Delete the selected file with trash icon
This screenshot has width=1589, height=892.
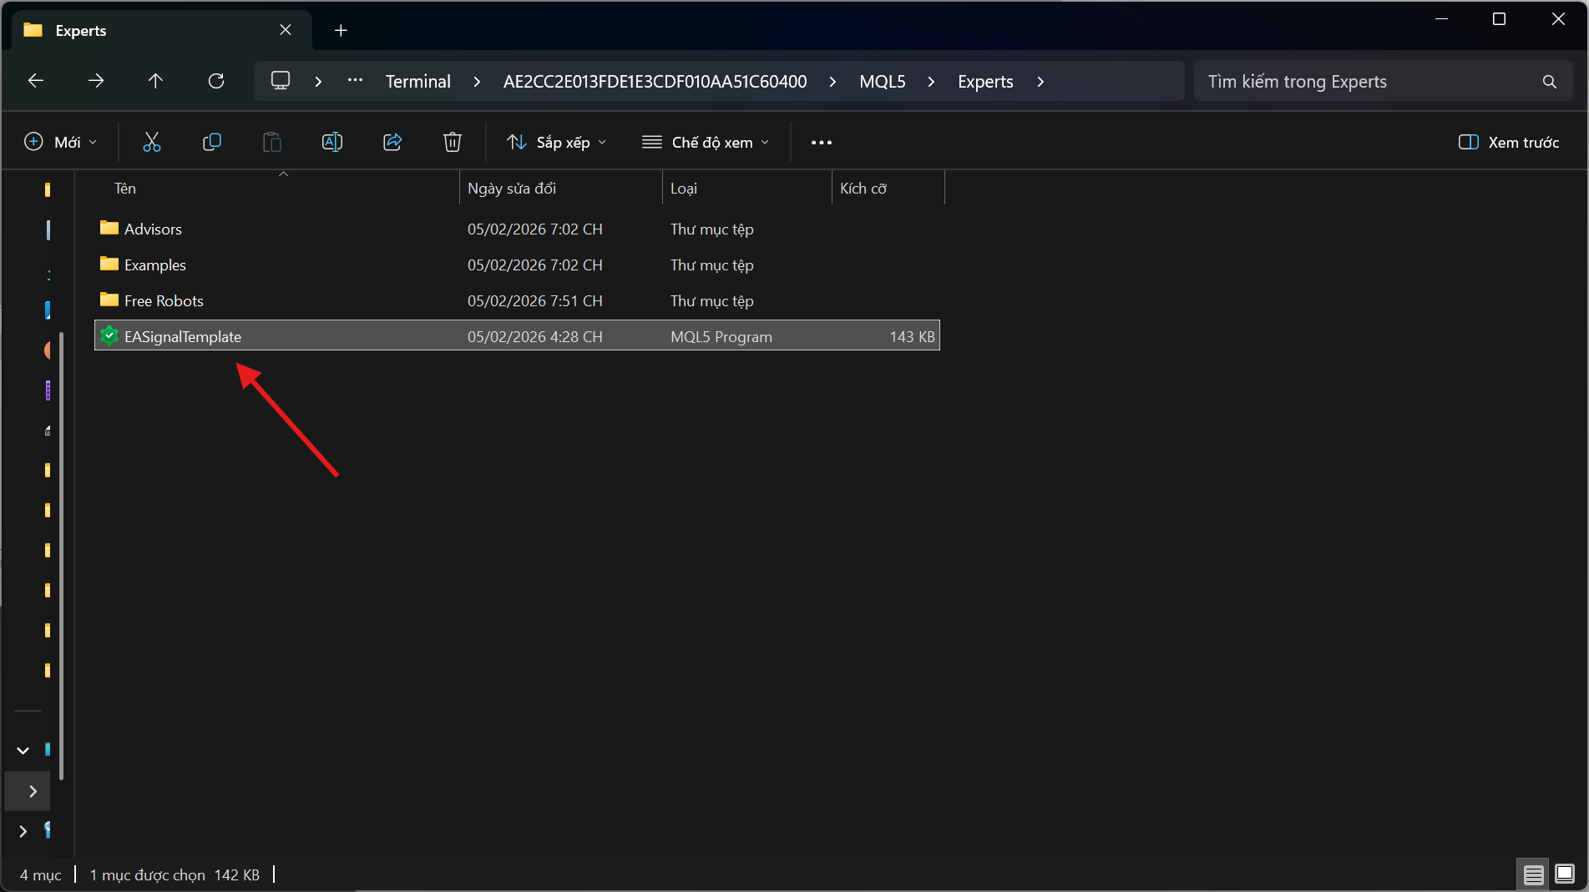pos(453,142)
